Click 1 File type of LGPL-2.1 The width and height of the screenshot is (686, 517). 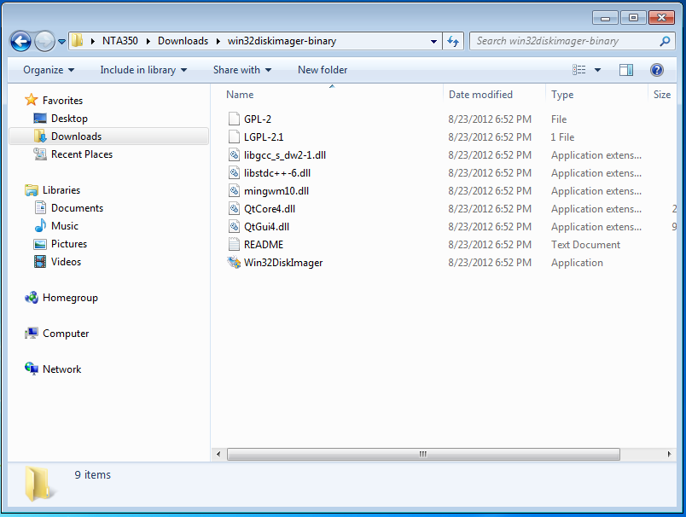[562, 137]
